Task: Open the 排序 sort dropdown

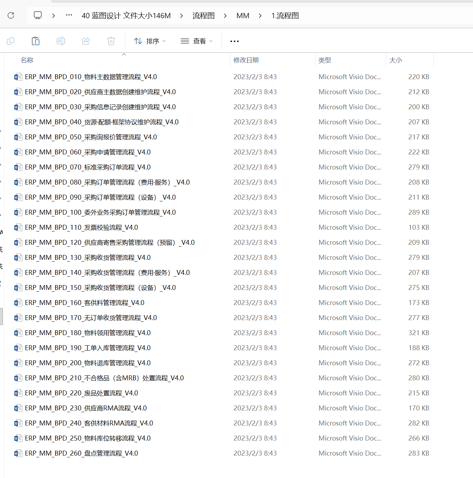Action: pos(150,41)
